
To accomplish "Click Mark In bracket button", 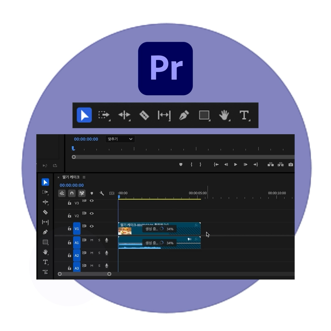I will (x=191, y=165).
